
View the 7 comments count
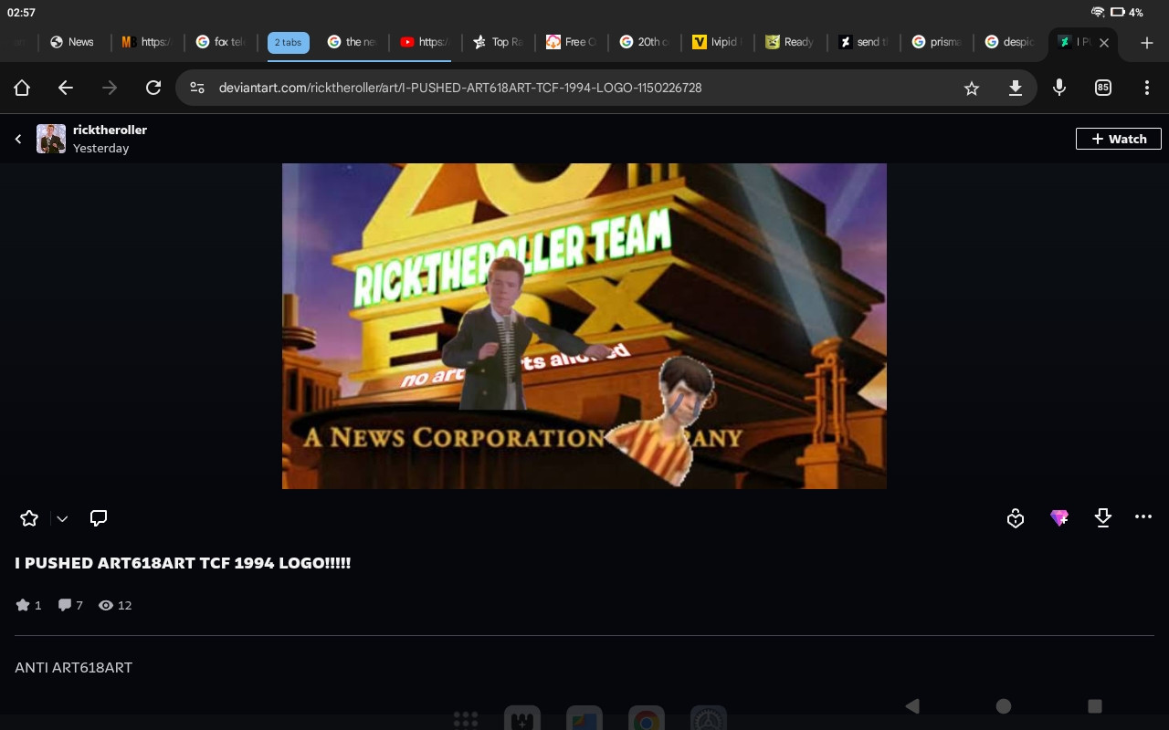70,605
